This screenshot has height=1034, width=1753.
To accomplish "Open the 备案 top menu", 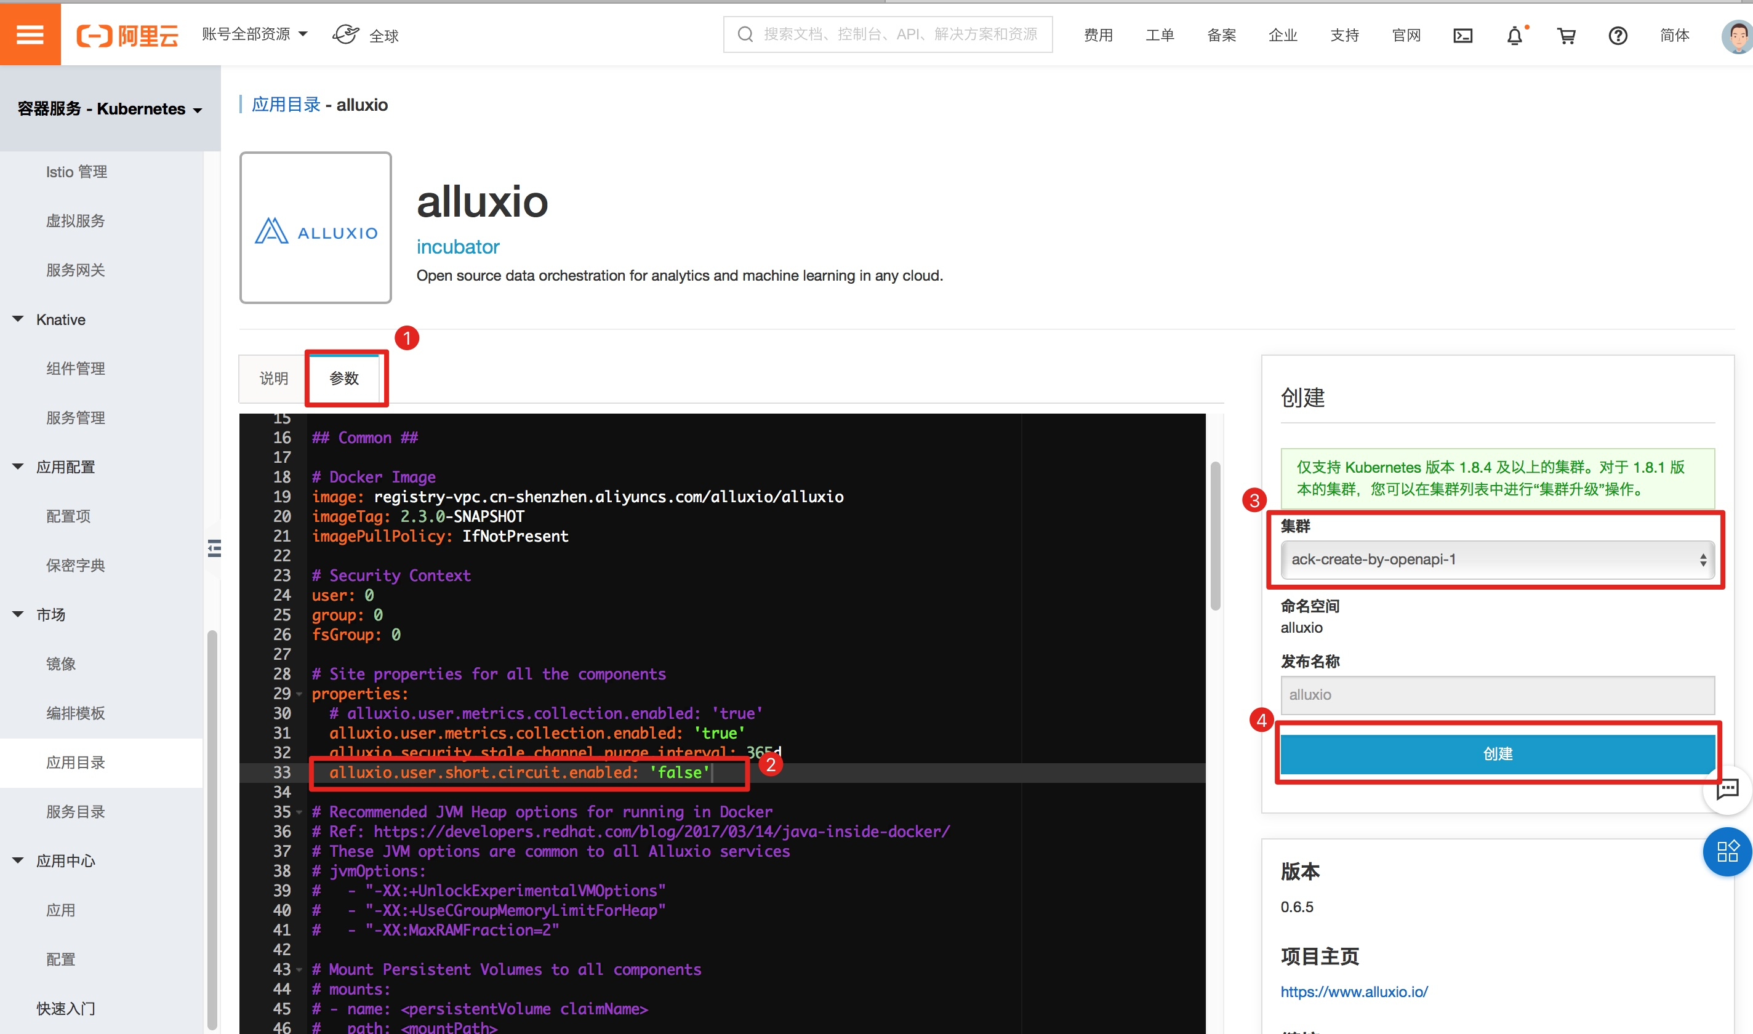I will [1221, 35].
